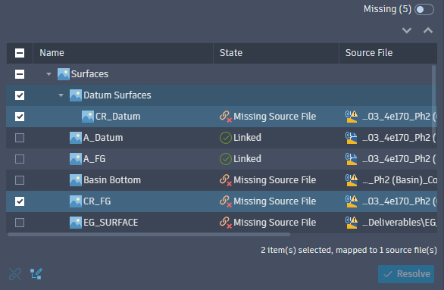Click the CR_FG surface icon
This screenshot has height=290, width=444.
point(76,201)
